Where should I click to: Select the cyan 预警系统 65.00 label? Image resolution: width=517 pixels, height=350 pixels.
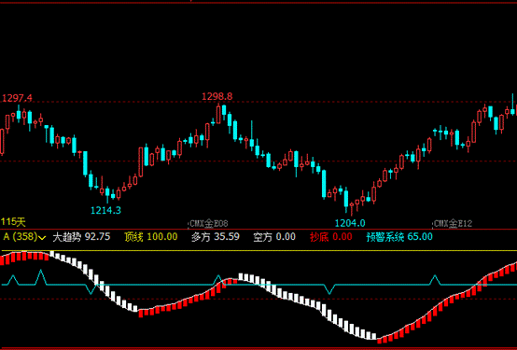(x=399, y=236)
